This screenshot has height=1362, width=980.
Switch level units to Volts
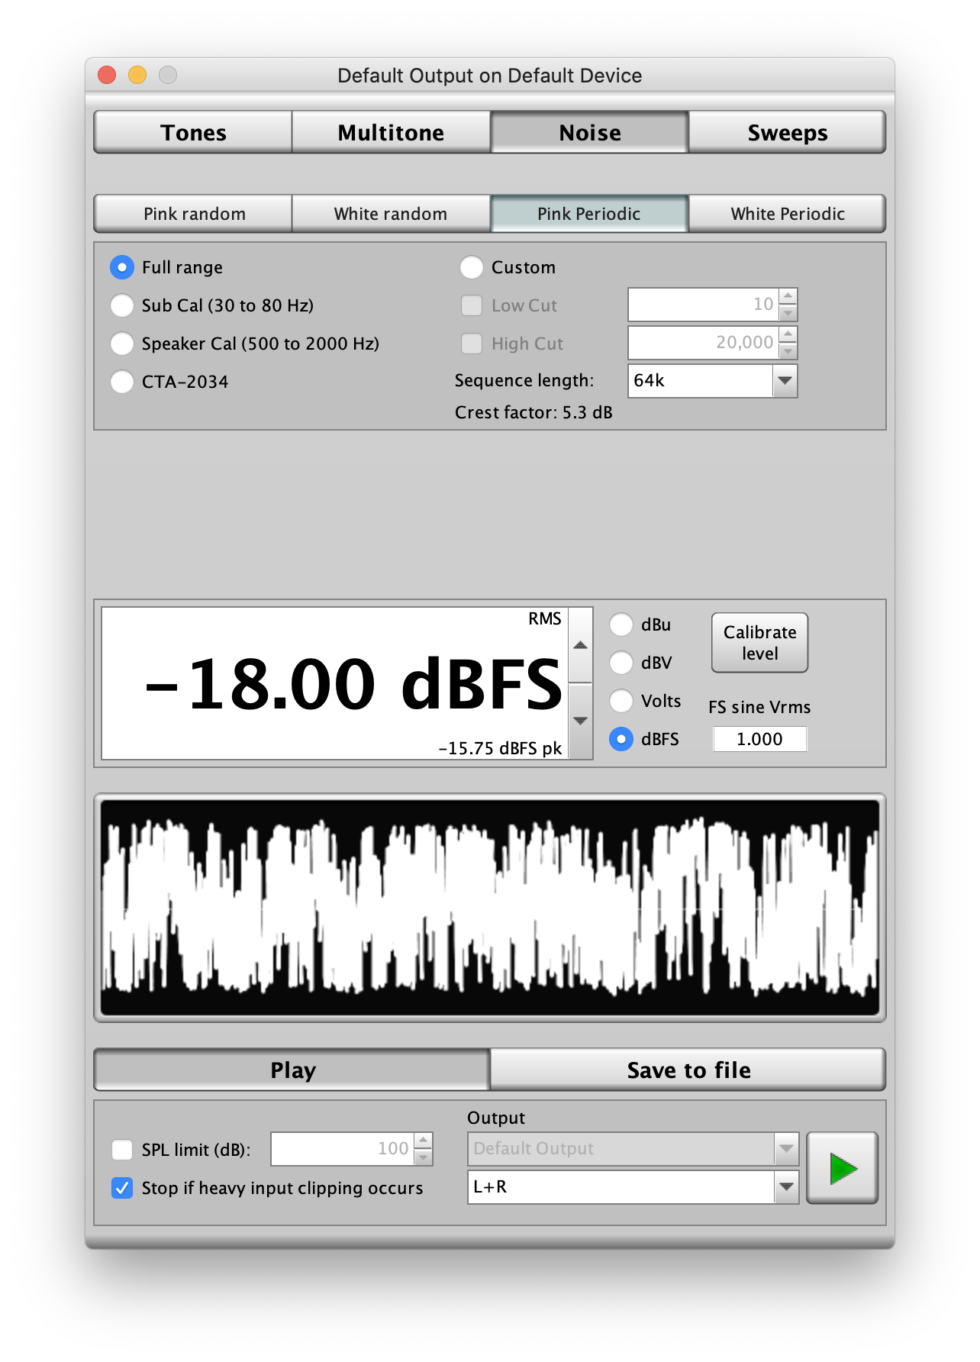click(621, 701)
